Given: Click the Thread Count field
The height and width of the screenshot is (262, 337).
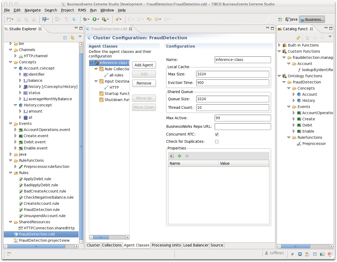Looking at the screenshot, I should tap(233, 107).
